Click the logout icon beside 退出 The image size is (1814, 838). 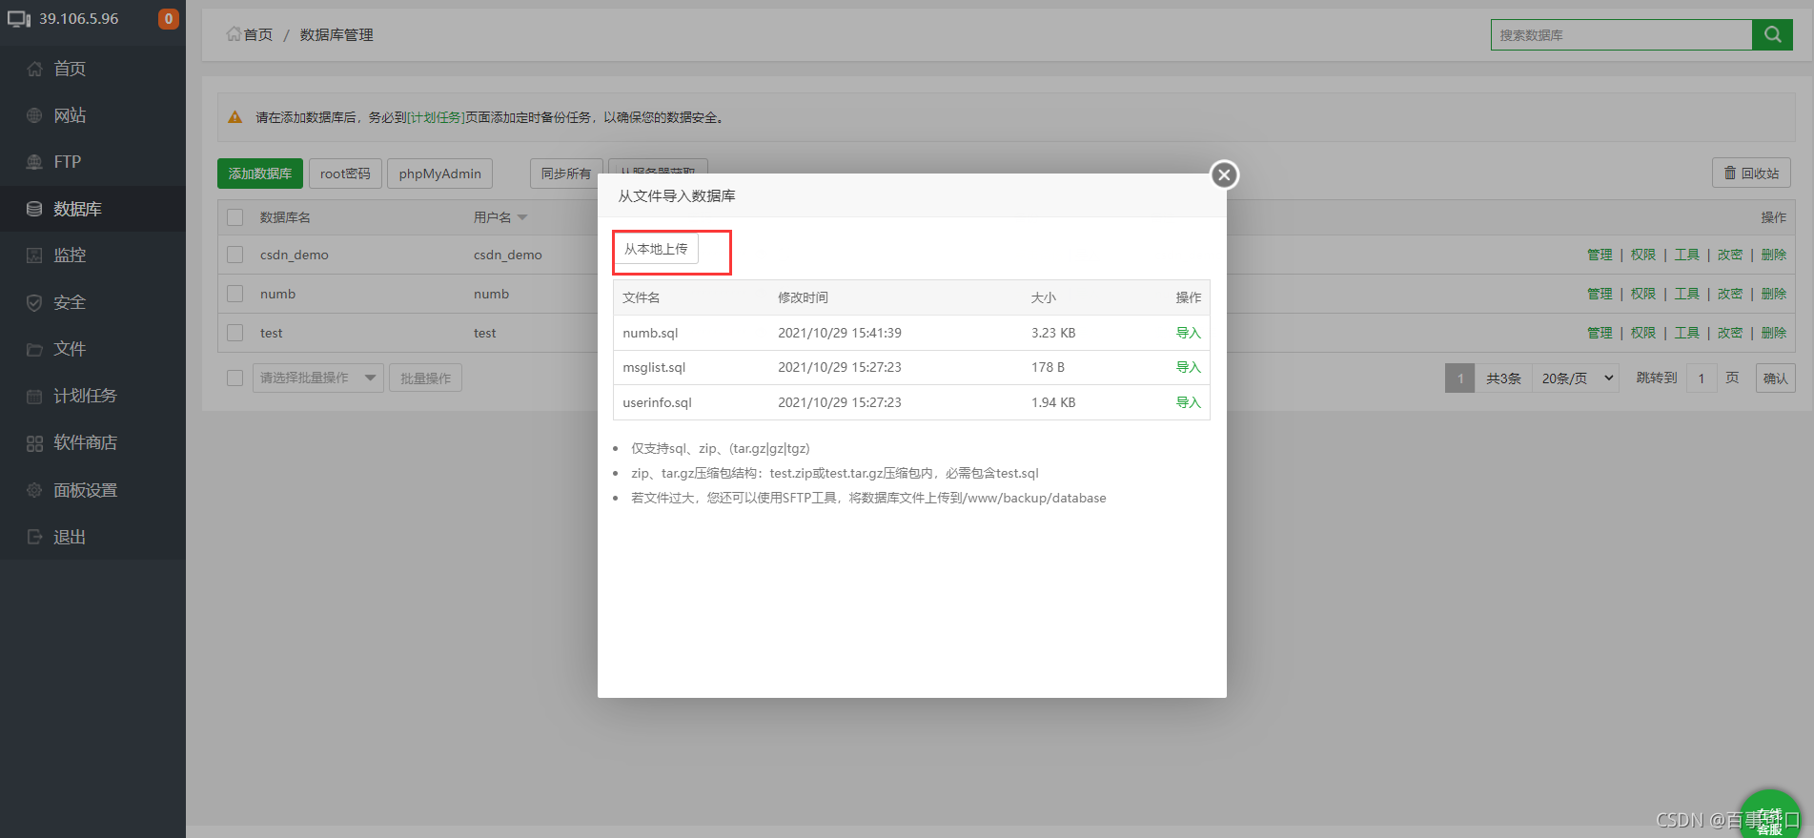34,537
